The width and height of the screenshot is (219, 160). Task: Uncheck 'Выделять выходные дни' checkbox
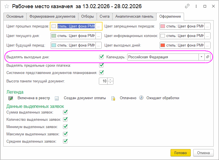click(x=101, y=57)
